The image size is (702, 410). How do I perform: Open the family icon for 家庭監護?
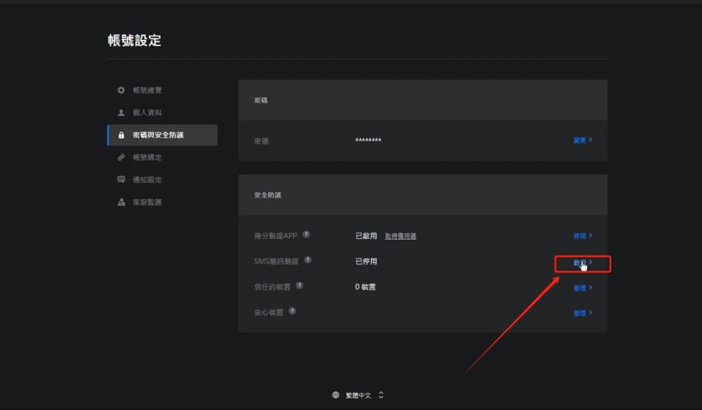click(x=121, y=202)
